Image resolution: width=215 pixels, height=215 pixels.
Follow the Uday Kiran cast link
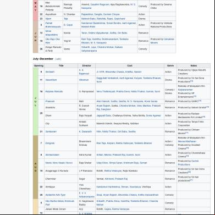(102, 163)
